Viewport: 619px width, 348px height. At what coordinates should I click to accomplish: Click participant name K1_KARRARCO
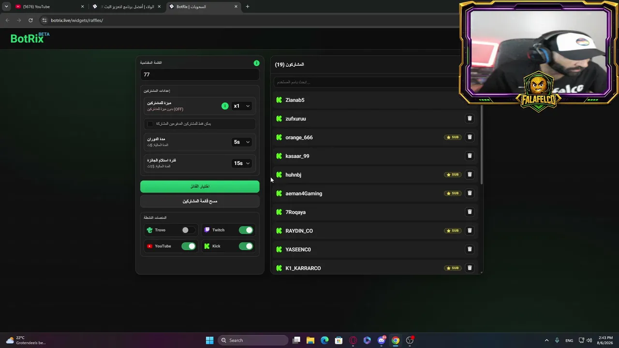[x=303, y=268]
